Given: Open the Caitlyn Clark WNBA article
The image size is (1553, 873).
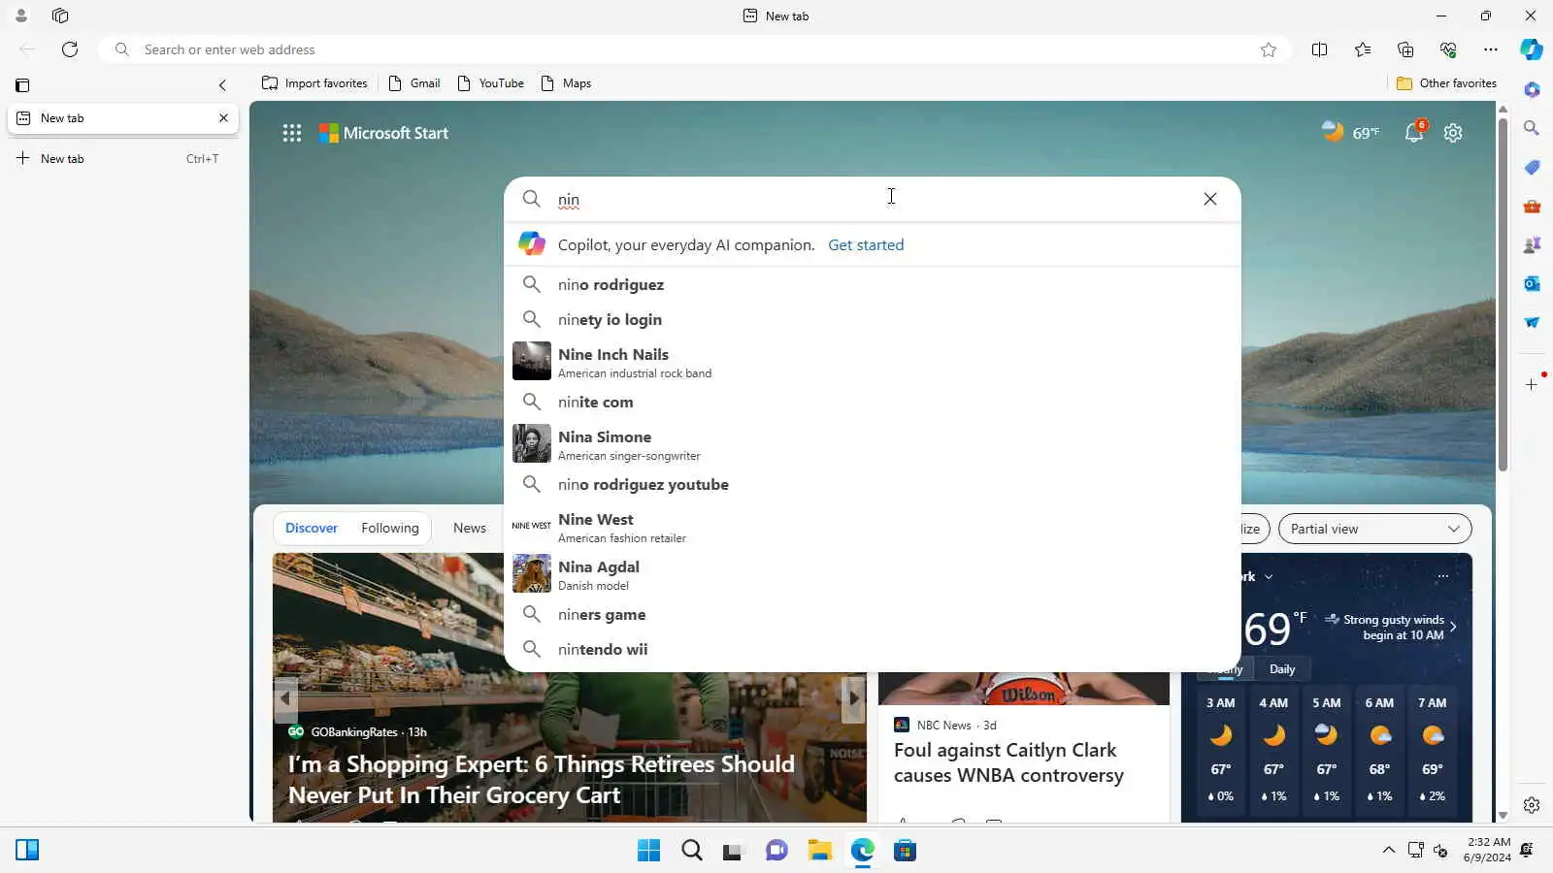Looking at the screenshot, I should tap(1008, 762).
